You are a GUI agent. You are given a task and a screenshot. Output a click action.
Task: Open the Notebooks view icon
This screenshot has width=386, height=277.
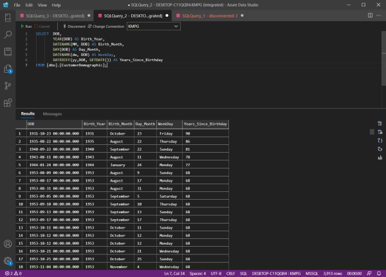coord(8,52)
